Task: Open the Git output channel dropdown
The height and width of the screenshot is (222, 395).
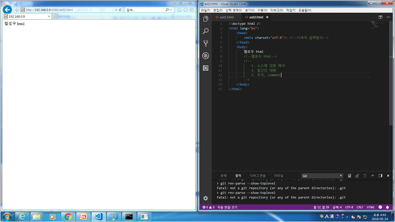Action: pyautogui.click(x=322, y=176)
